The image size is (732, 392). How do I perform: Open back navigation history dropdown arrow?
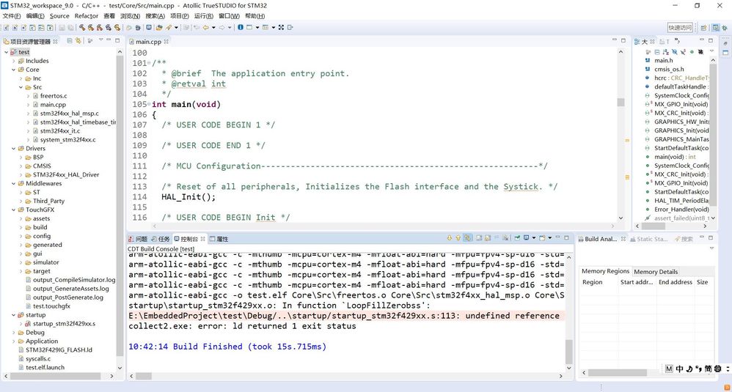pyautogui.click(x=214, y=28)
